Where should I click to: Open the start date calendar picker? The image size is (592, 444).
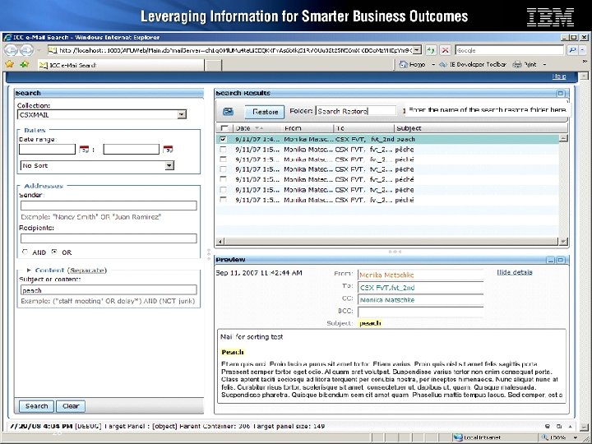[x=84, y=150]
